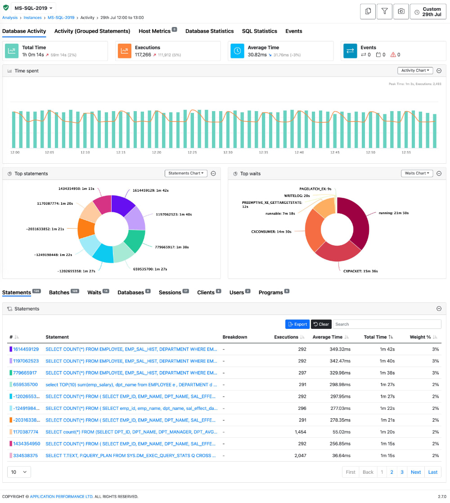Take a screenshot using the camera icon
The width and height of the screenshot is (450, 503).
[401, 11]
